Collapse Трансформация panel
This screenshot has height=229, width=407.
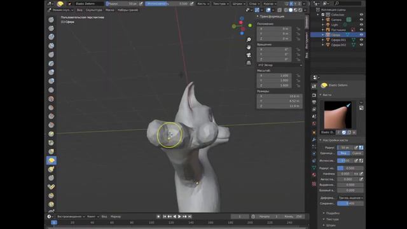click(272, 17)
